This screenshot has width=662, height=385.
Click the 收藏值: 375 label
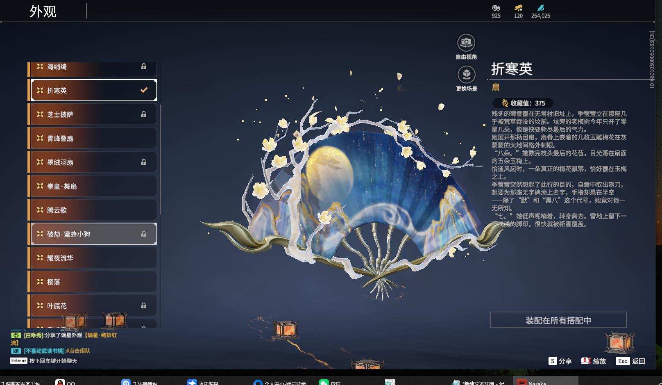coord(528,103)
